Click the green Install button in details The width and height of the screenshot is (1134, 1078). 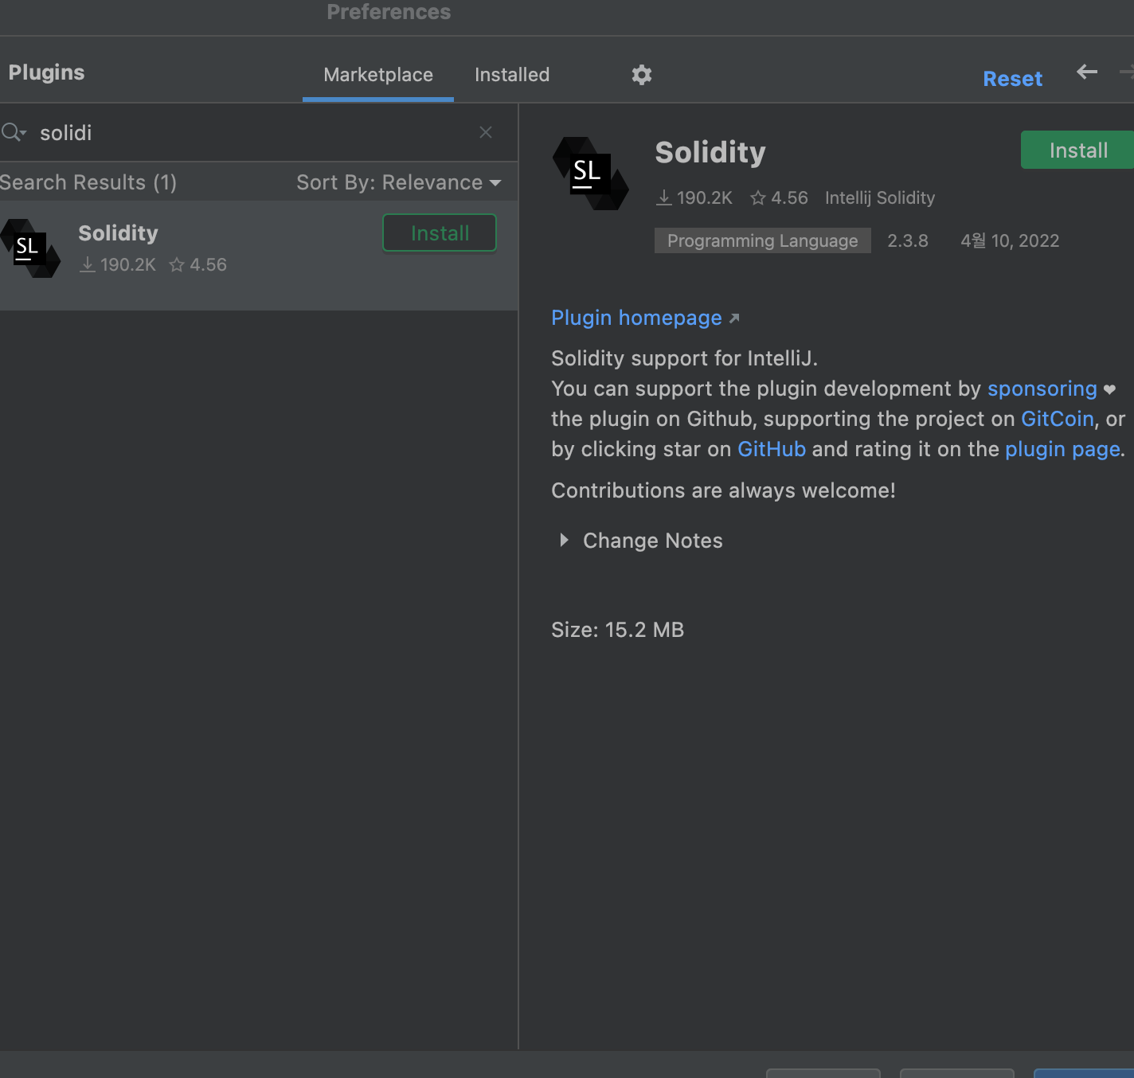[1077, 150]
